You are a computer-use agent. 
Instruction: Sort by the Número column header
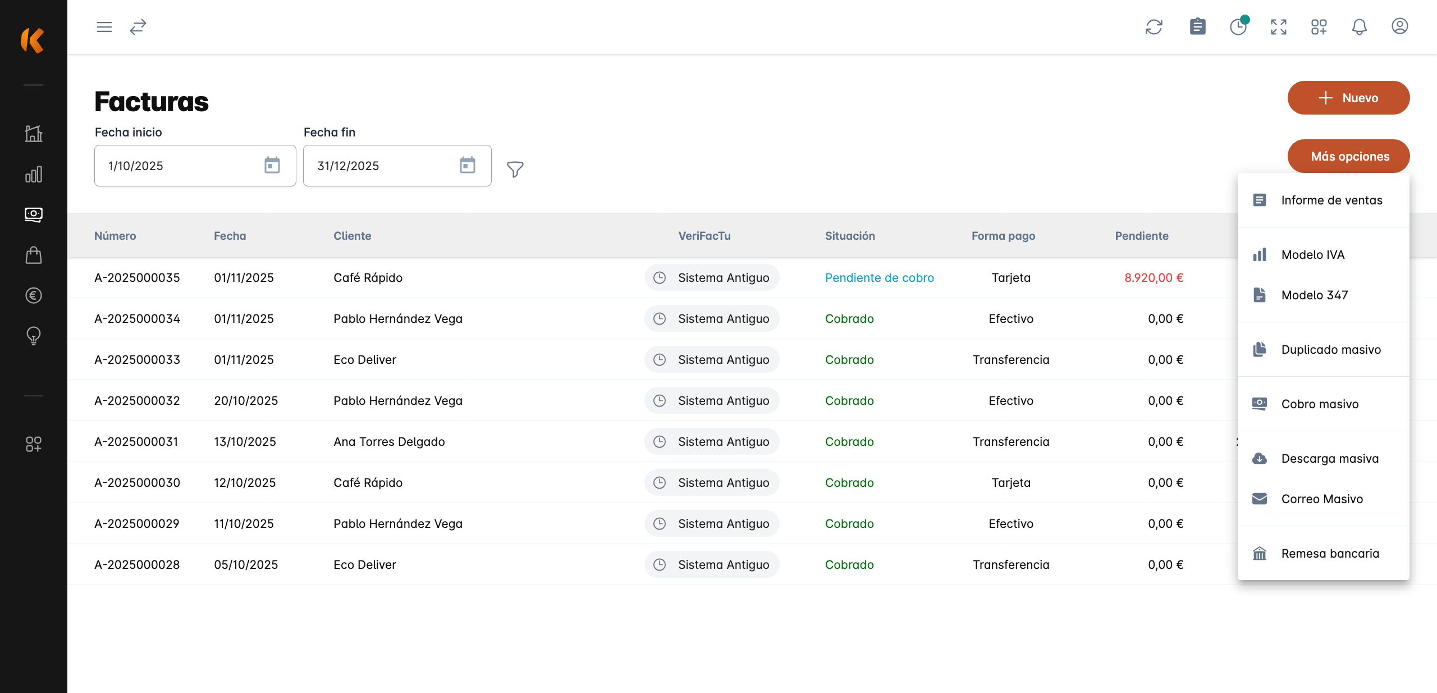click(x=115, y=236)
